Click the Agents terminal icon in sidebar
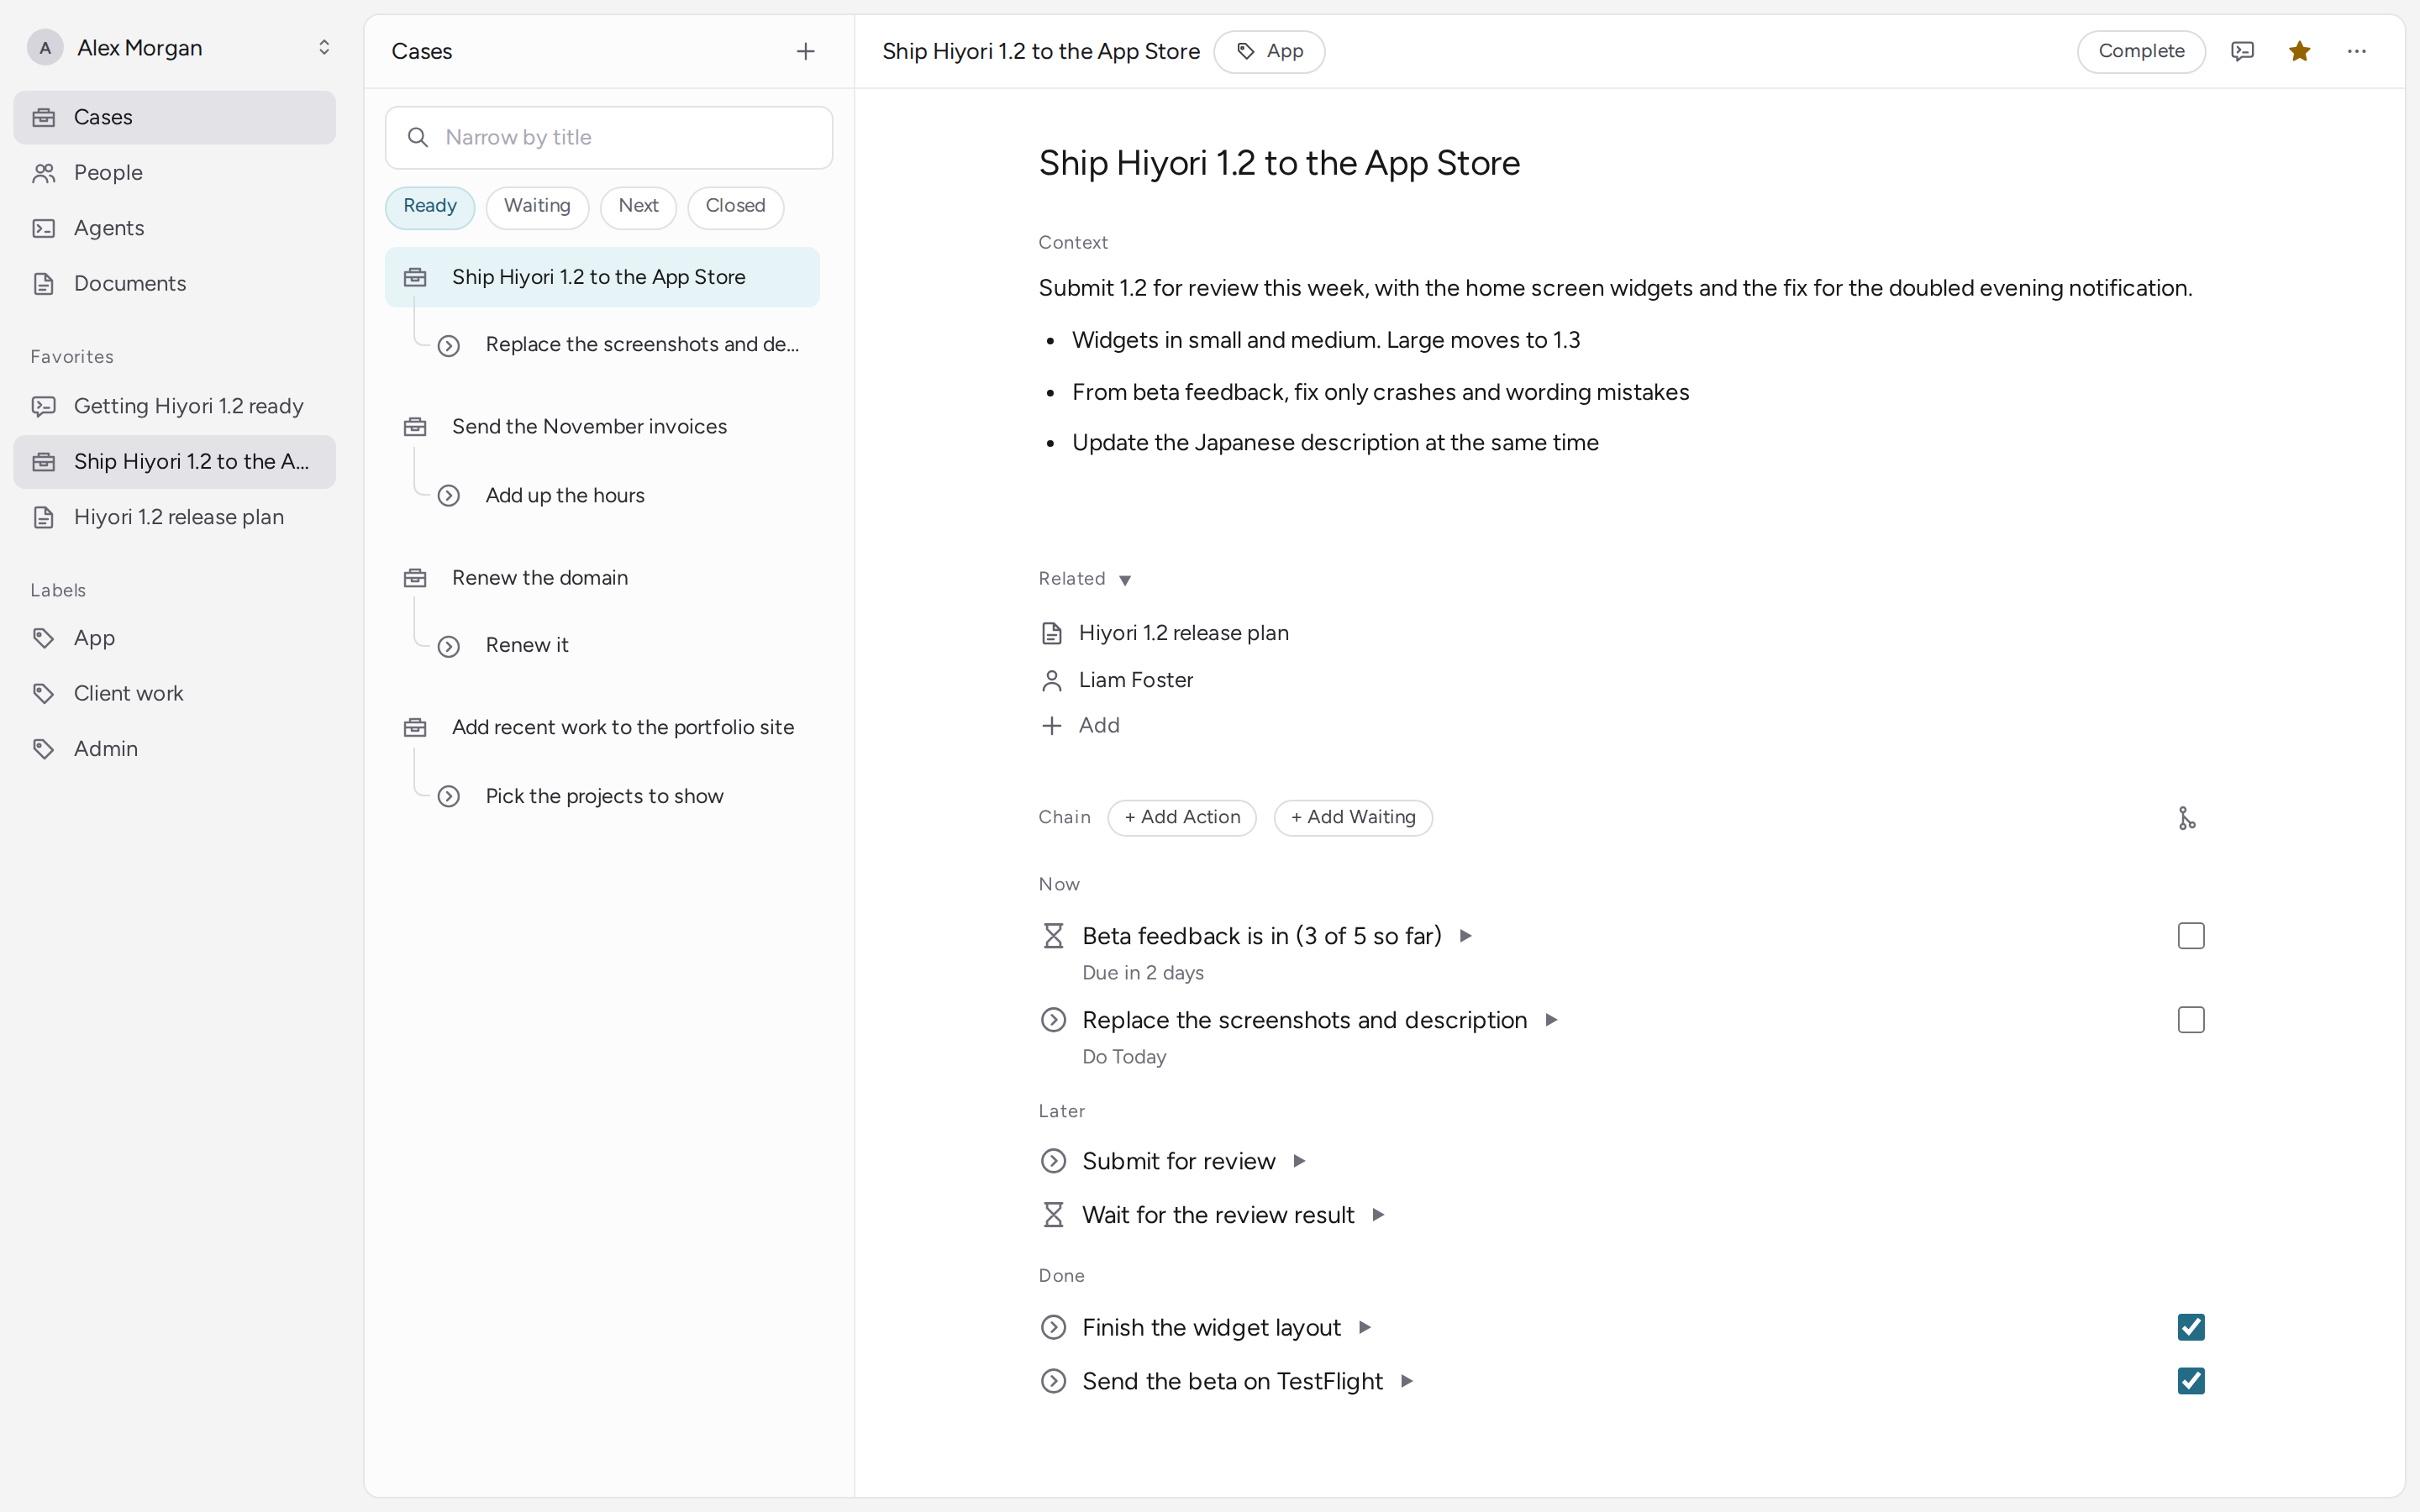Image resolution: width=2420 pixels, height=1512 pixels. 44,228
